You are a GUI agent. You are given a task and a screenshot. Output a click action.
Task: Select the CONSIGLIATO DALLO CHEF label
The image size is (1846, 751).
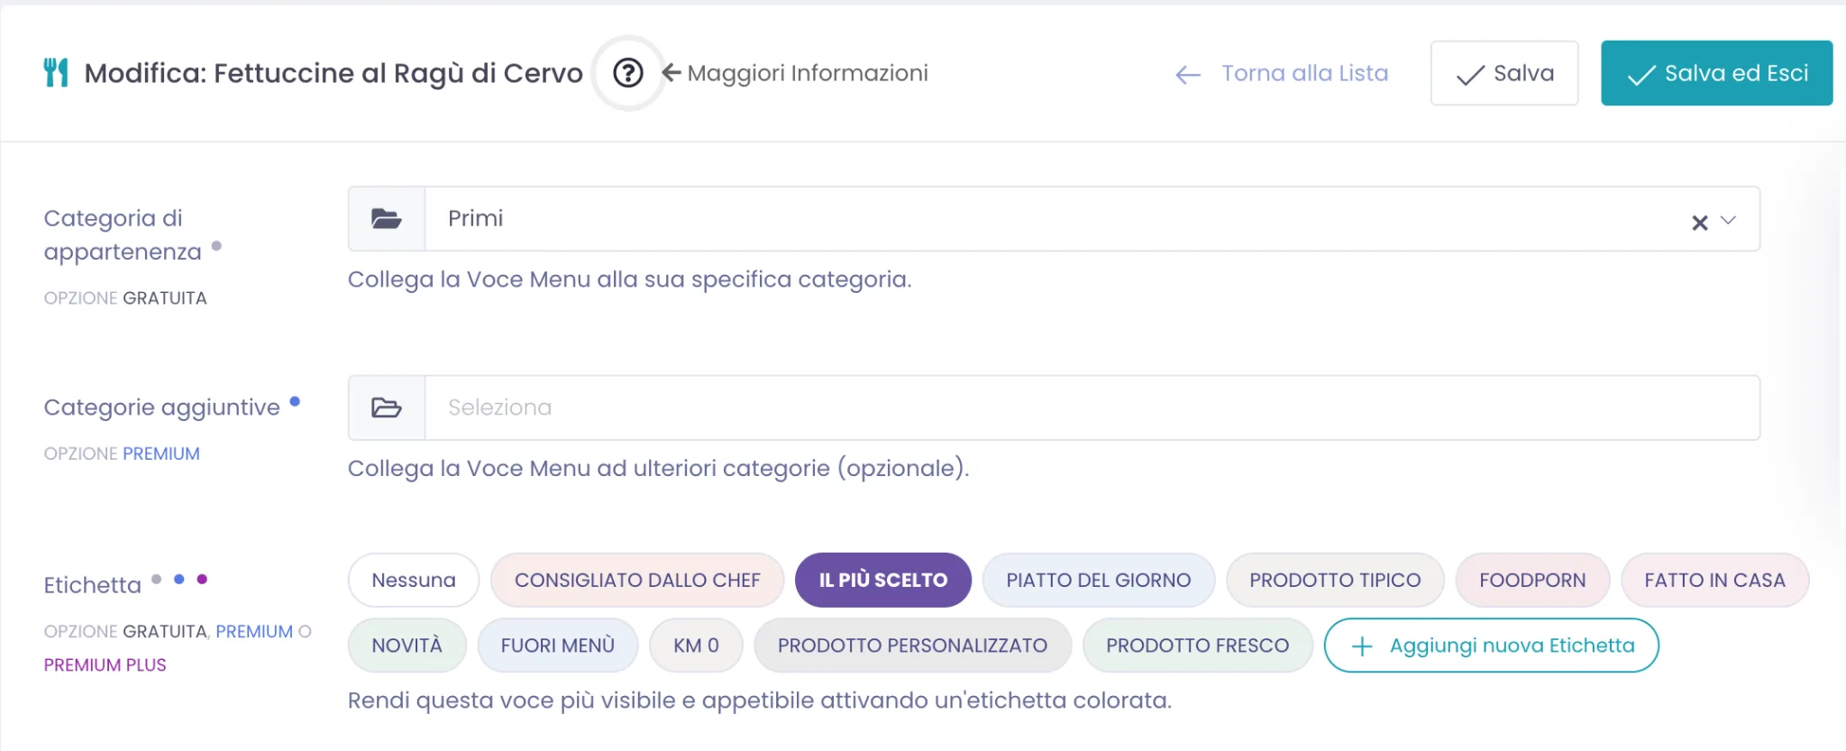pyautogui.click(x=637, y=580)
